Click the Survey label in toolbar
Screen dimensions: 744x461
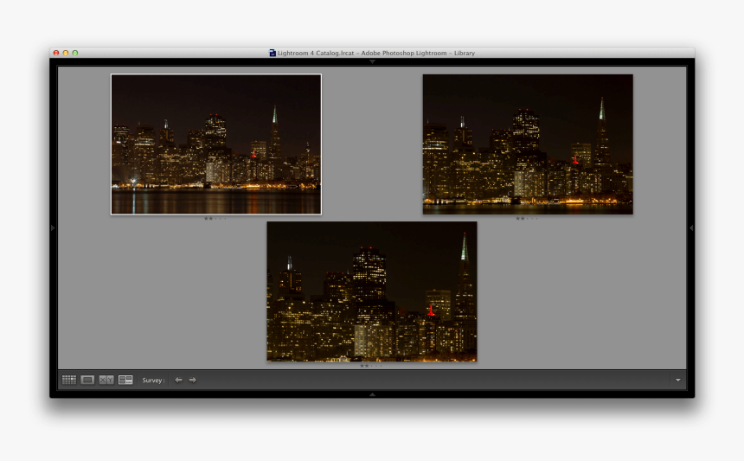pyautogui.click(x=153, y=380)
